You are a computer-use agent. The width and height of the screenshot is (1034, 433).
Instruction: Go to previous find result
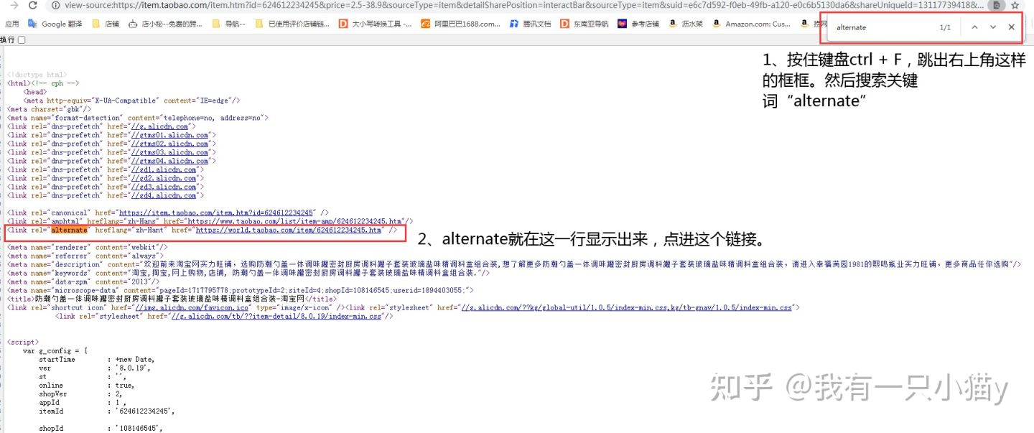974,27
